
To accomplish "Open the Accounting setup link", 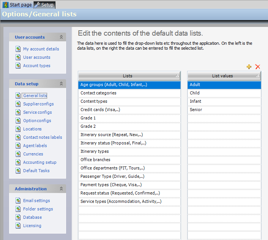I will (x=39, y=162).
